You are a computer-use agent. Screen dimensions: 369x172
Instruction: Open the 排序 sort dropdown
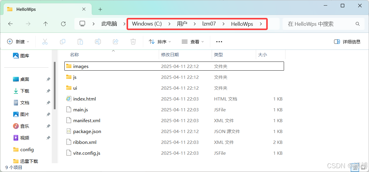[160, 42]
